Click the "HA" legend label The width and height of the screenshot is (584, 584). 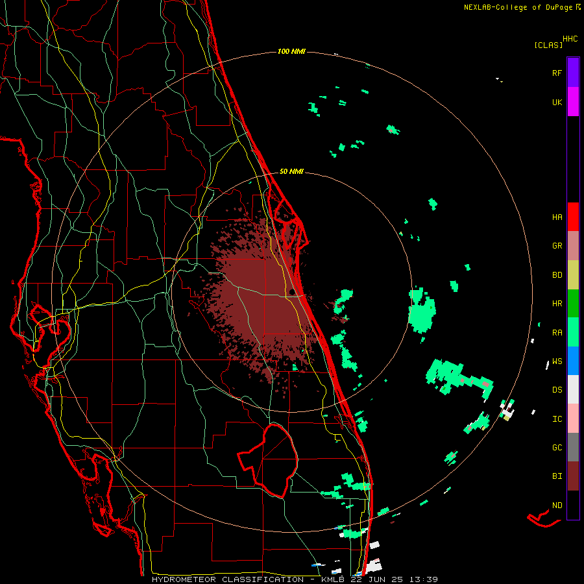pos(557,217)
